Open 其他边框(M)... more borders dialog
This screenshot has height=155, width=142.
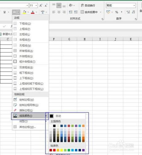[30, 127]
